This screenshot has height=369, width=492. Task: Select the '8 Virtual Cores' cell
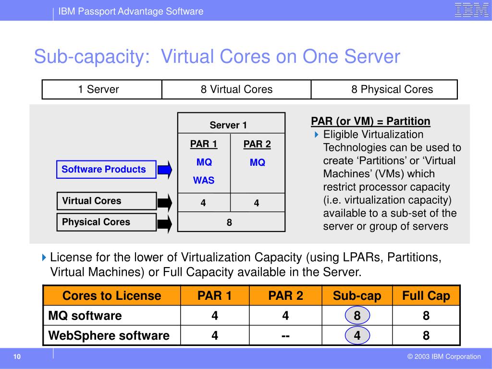[x=236, y=89]
